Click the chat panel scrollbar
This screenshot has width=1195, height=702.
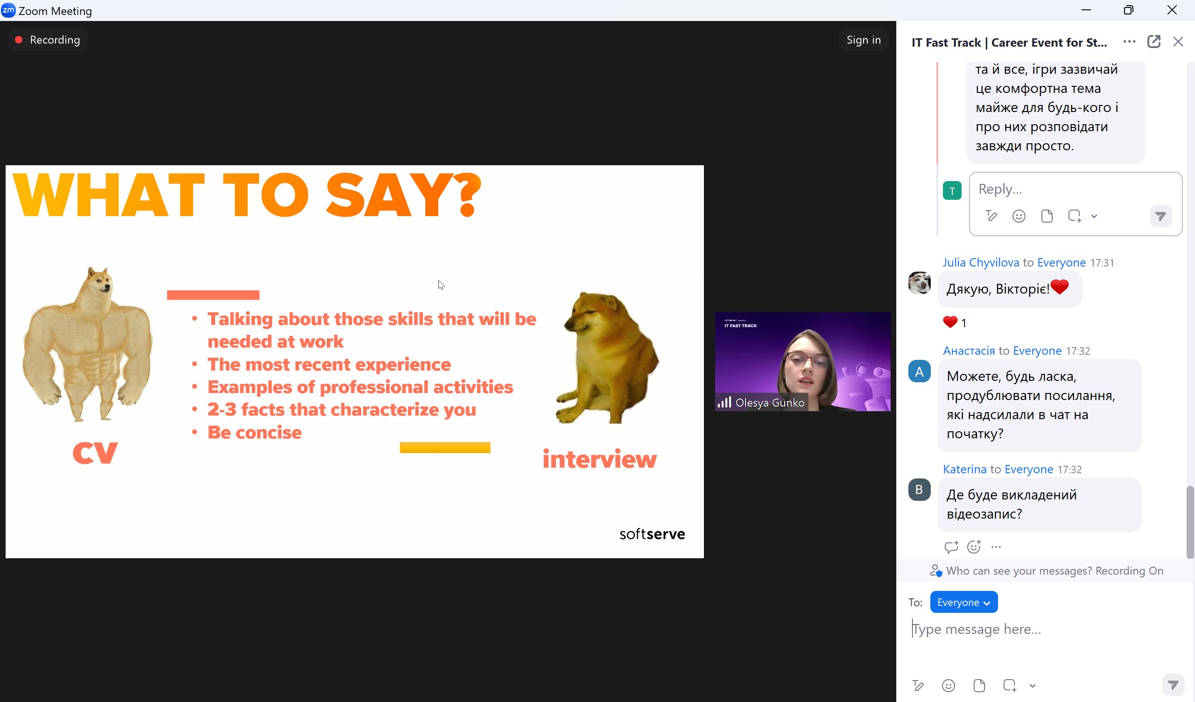coord(1190,522)
